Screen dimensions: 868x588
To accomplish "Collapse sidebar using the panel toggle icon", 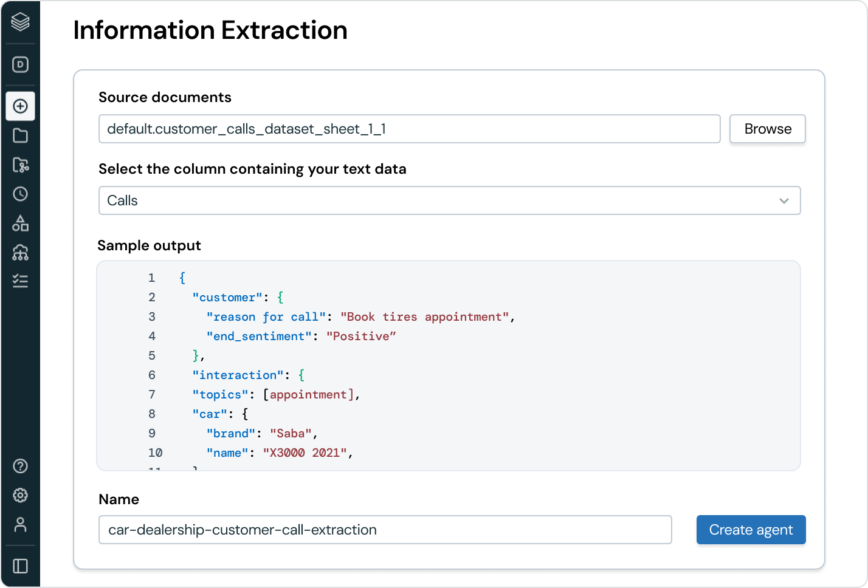I will click(20, 566).
